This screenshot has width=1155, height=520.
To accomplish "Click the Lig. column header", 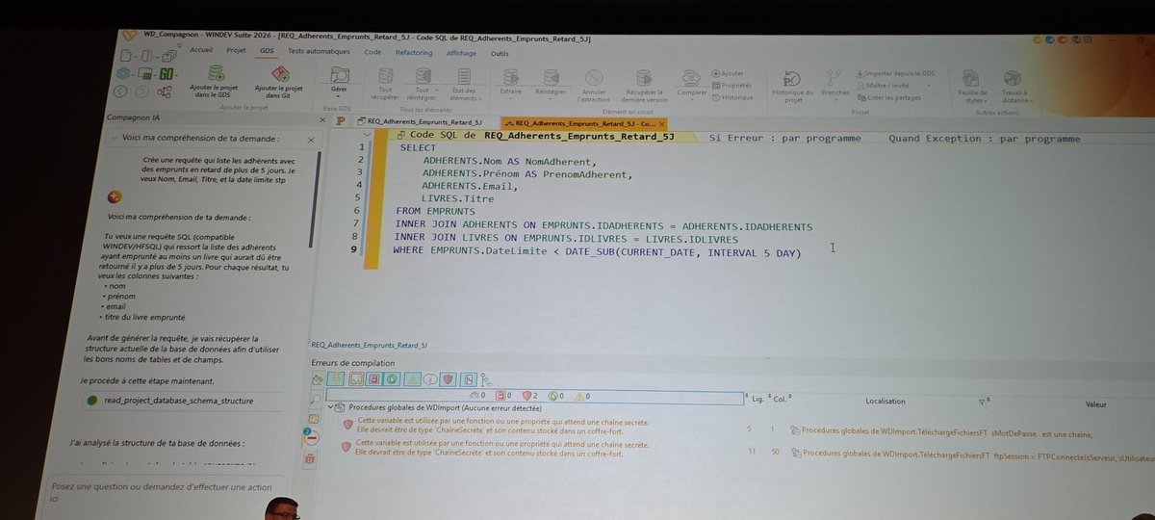I will click(757, 397).
